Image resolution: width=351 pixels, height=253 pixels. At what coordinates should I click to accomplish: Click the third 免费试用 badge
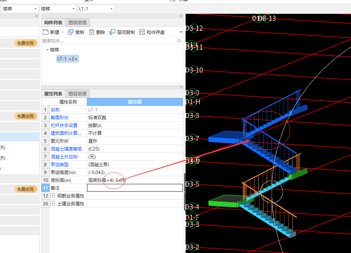[25, 189]
